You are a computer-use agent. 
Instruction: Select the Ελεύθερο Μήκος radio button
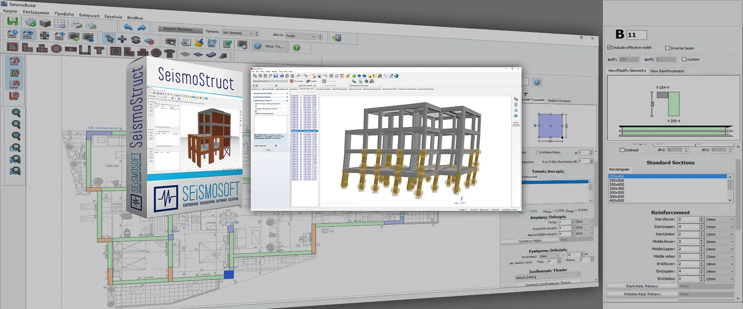pyautogui.click(x=538, y=152)
